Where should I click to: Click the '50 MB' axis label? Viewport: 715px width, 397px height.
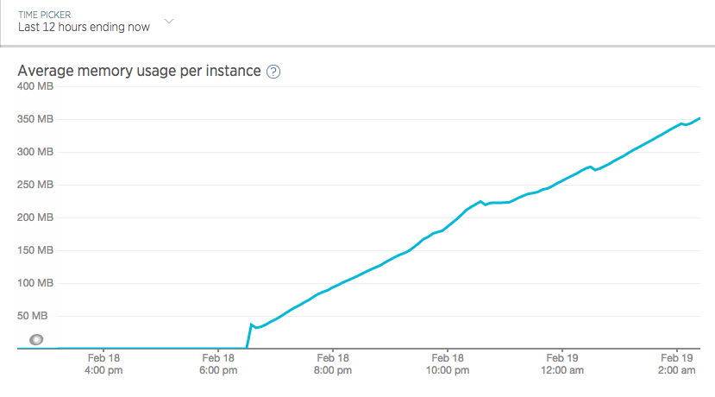(33, 316)
